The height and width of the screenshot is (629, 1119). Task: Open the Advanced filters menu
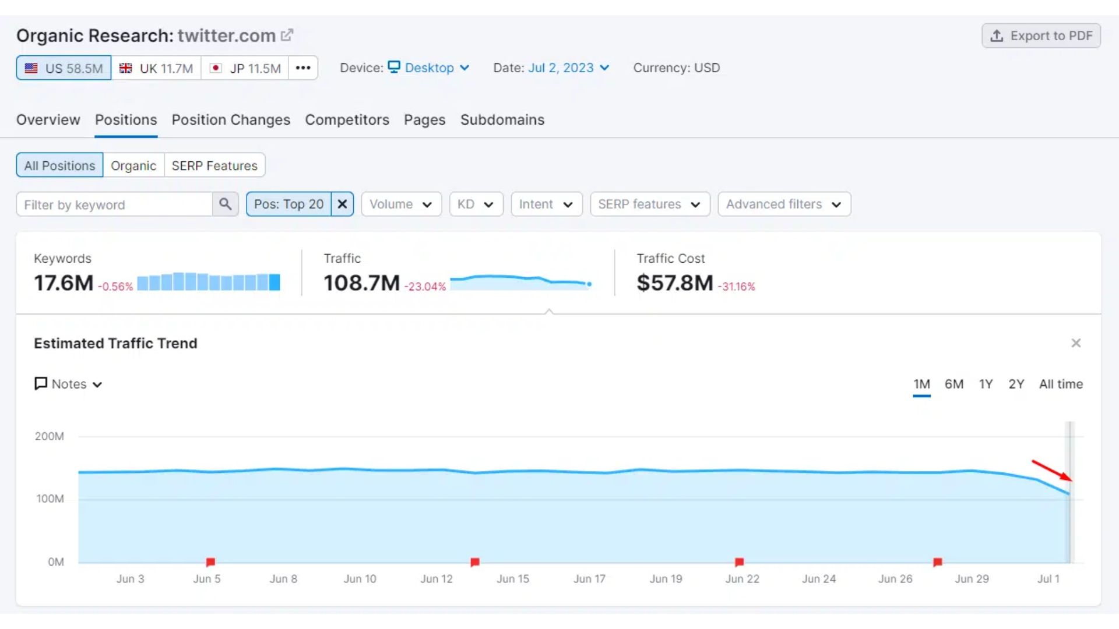pos(784,204)
